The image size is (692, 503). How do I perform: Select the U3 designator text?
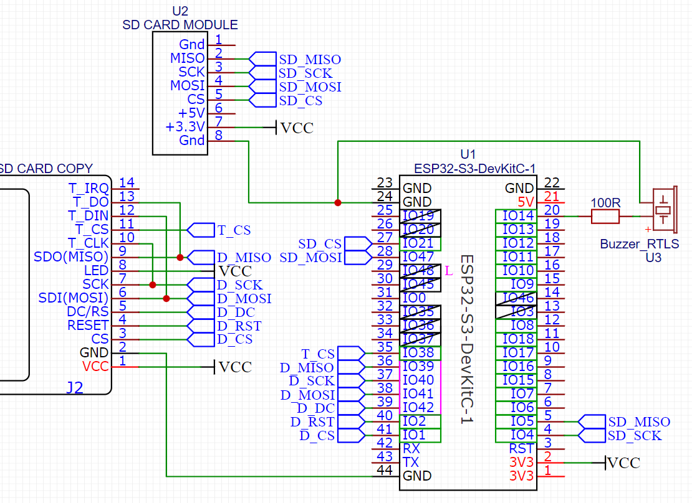tap(653, 258)
